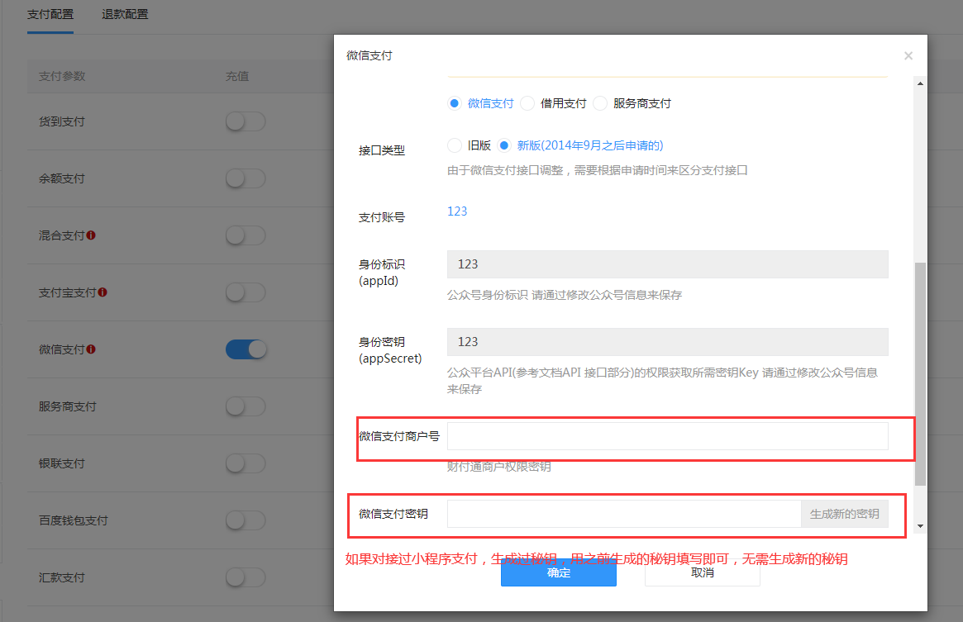
Task: Focus the 微信支付密钥 input field
Action: pos(624,514)
